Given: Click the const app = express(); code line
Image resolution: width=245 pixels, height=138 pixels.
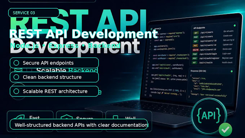Looking at the screenshot, I should 164,40.
